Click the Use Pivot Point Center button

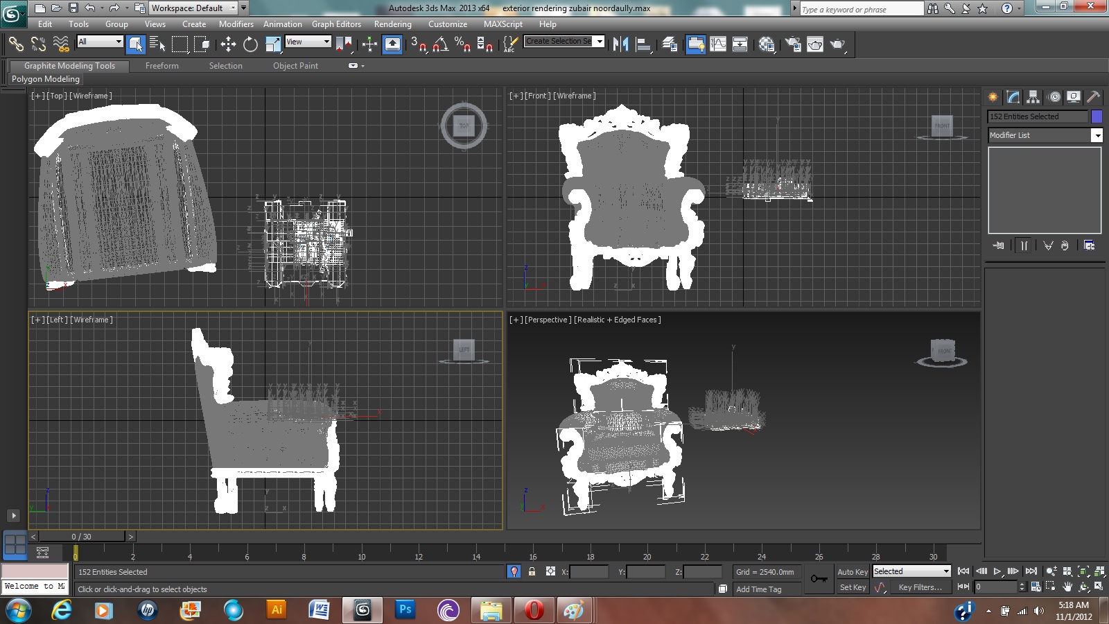(x=344, y=44)
